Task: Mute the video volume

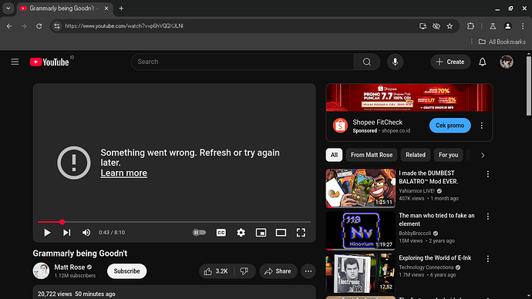Action: click(86, 233)
